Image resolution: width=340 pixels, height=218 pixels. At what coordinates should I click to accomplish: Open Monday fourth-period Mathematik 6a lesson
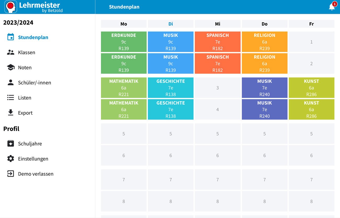[124, 110]
